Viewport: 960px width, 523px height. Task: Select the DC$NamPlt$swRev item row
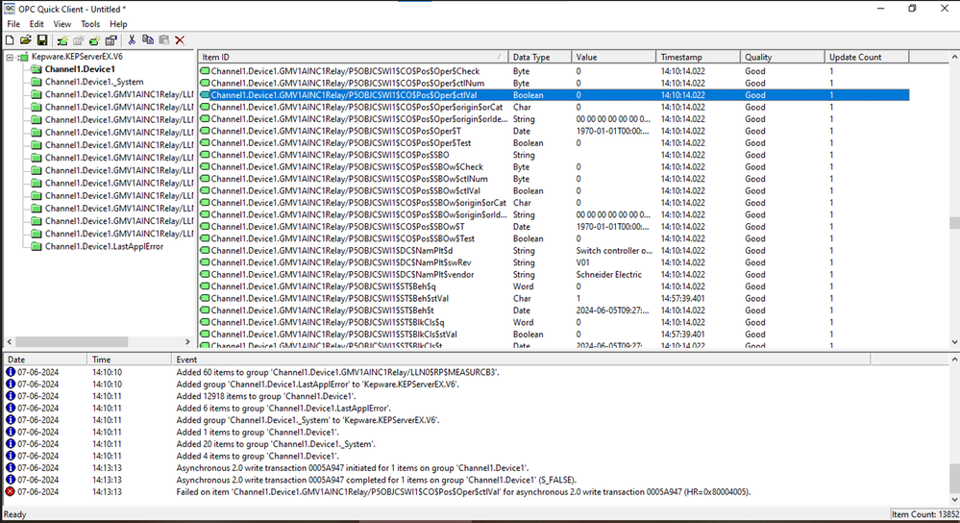point(554,262)
